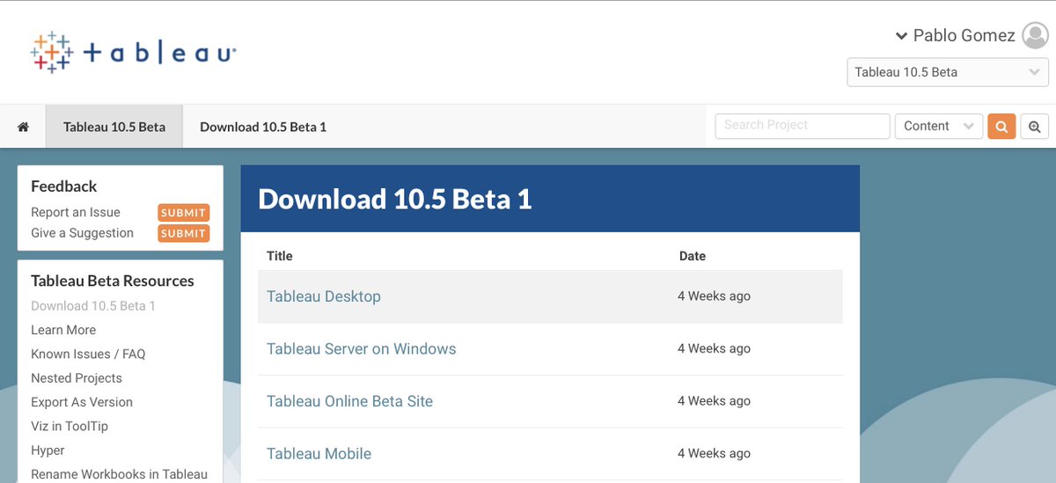This screenshot has width=1056, height=483.
Task: Click the Tableau logo
Action: click(133, 54)
